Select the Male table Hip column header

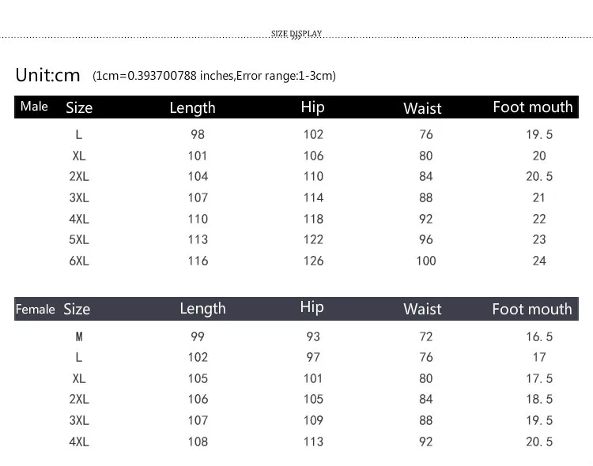click(313, 107)
